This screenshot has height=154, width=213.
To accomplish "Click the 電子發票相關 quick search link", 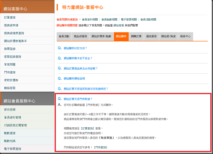I will tap(129, 19).
